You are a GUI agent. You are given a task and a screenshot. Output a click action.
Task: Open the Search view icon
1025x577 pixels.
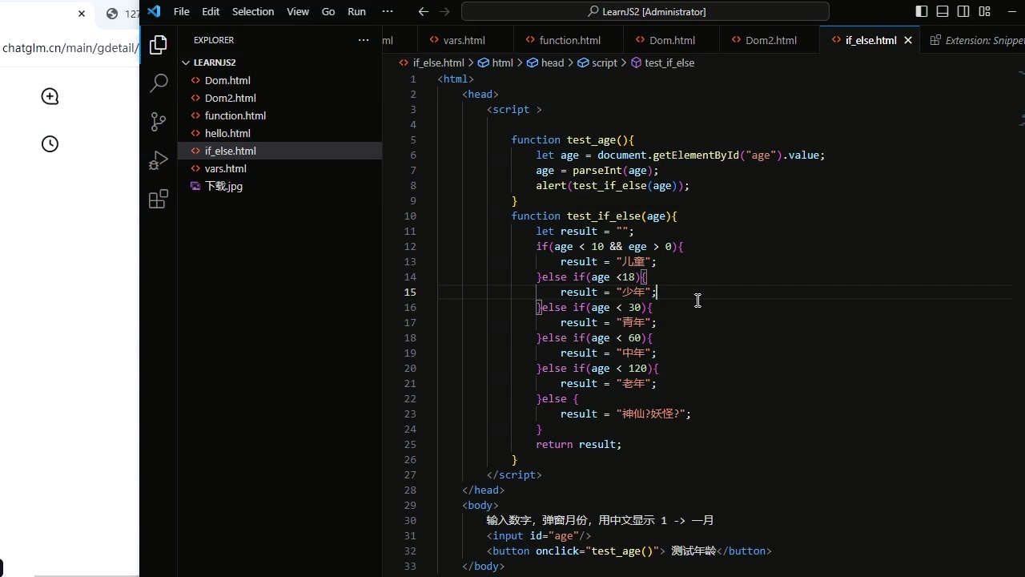point(159,83)
